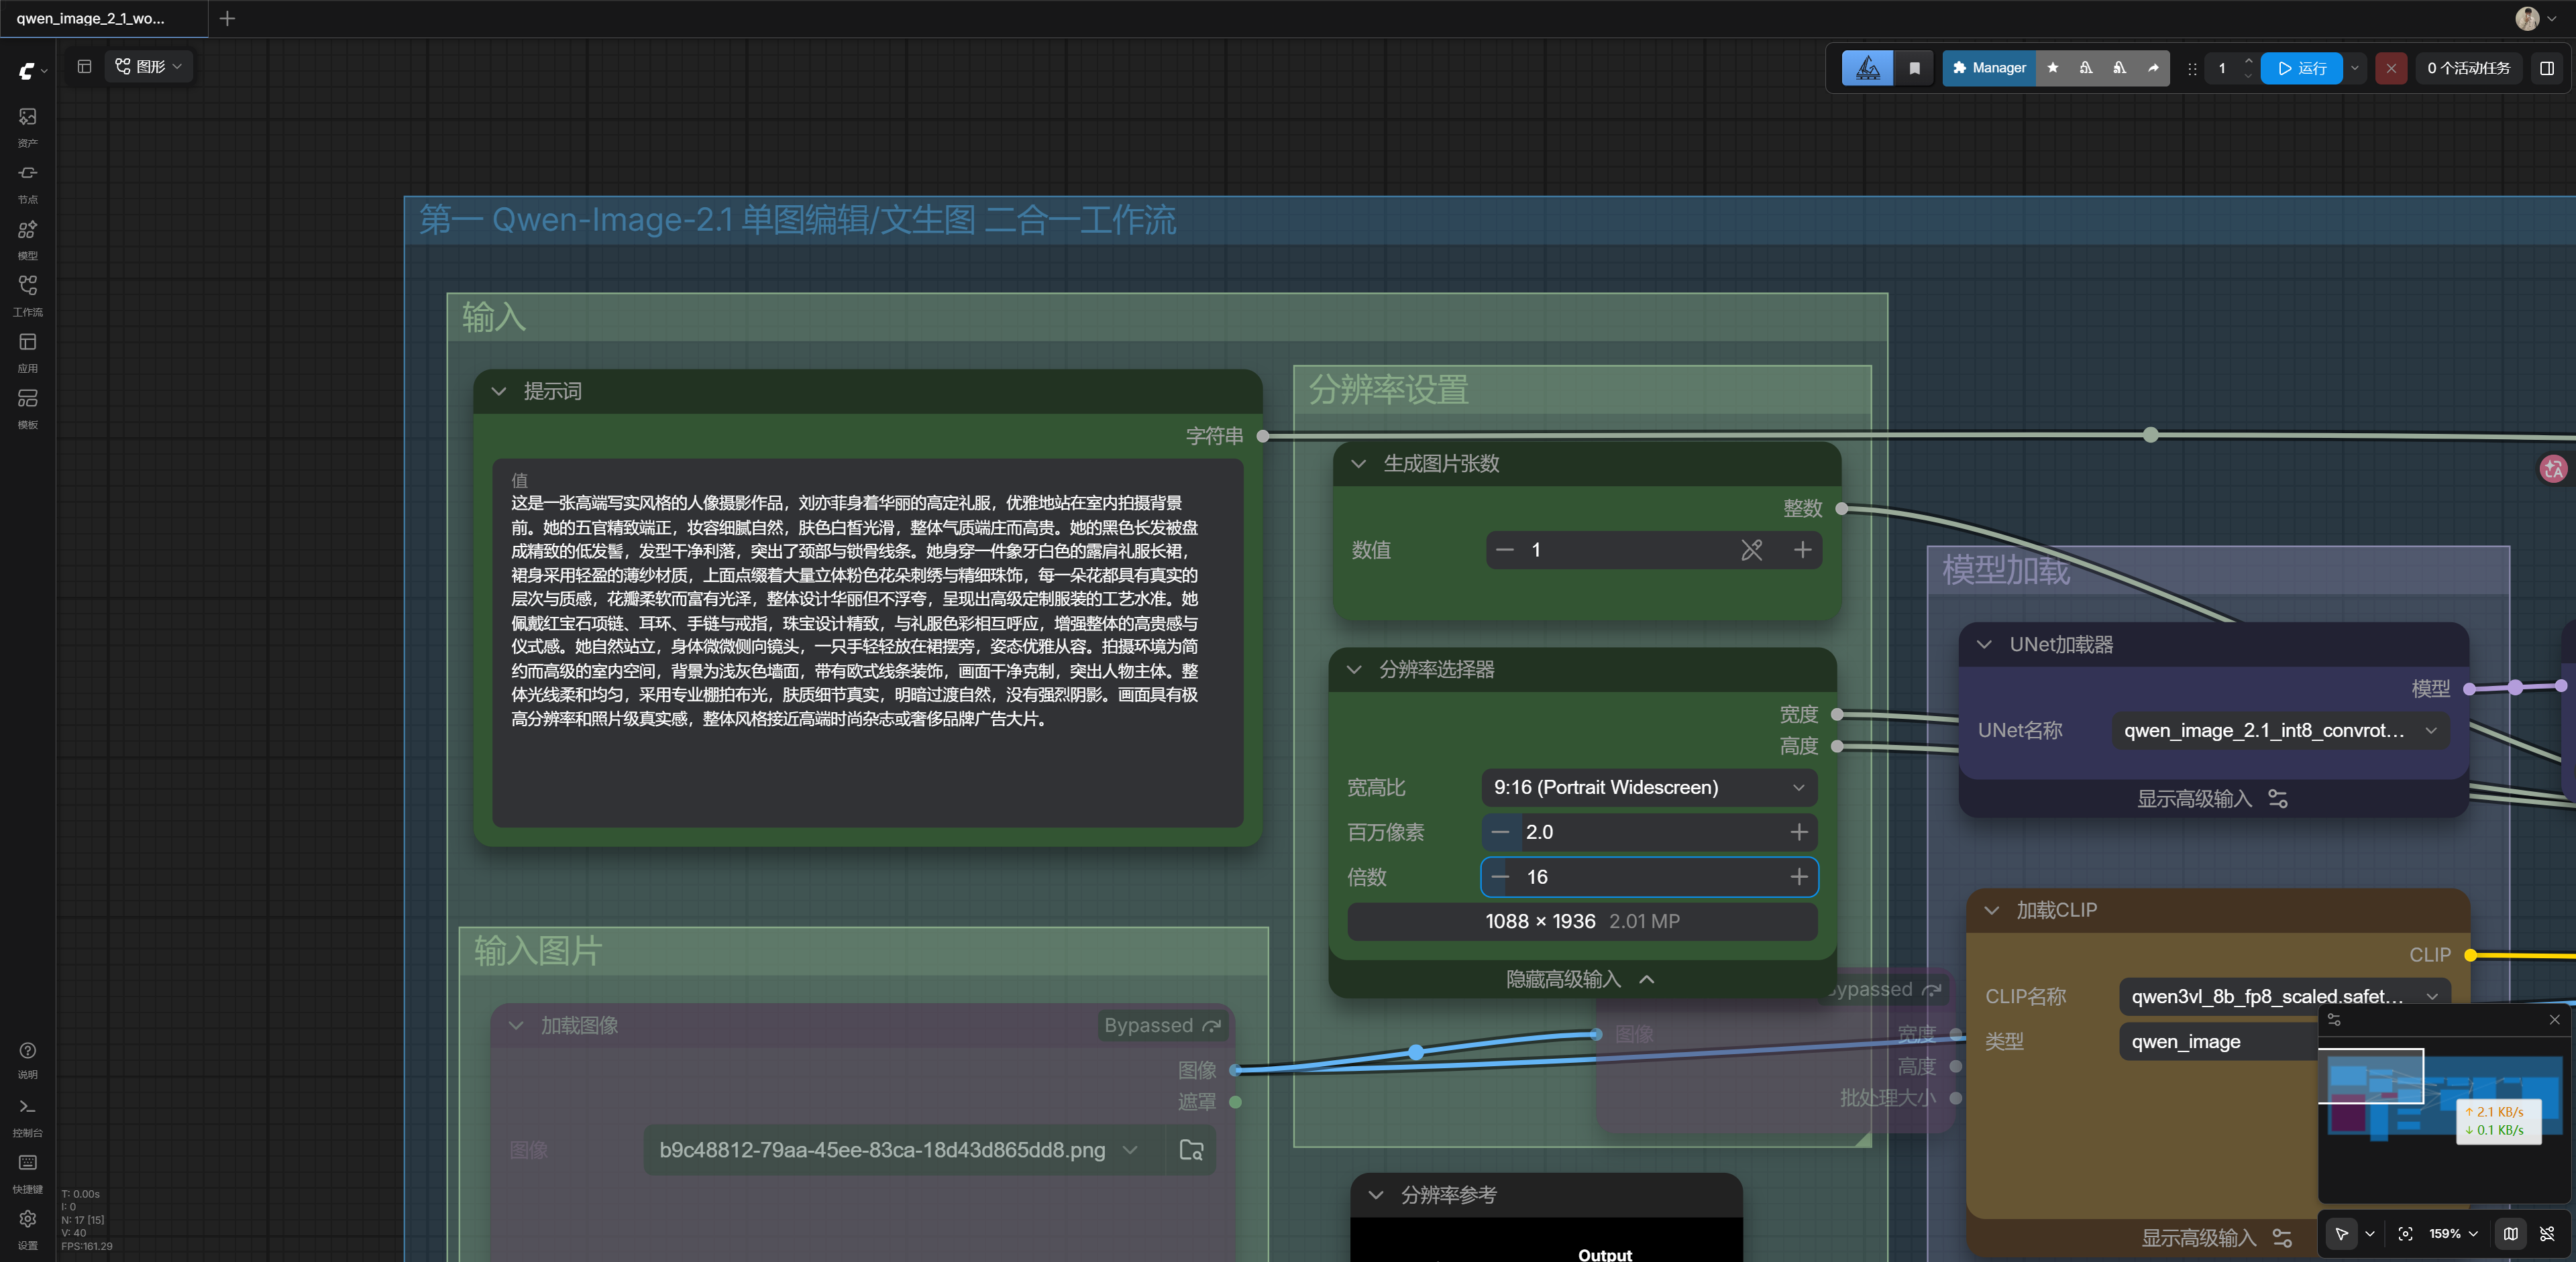Open the UNet名称 model dropdown
The image size is (2576, 1262).
pyautogui.click(x=2279, y=730)
